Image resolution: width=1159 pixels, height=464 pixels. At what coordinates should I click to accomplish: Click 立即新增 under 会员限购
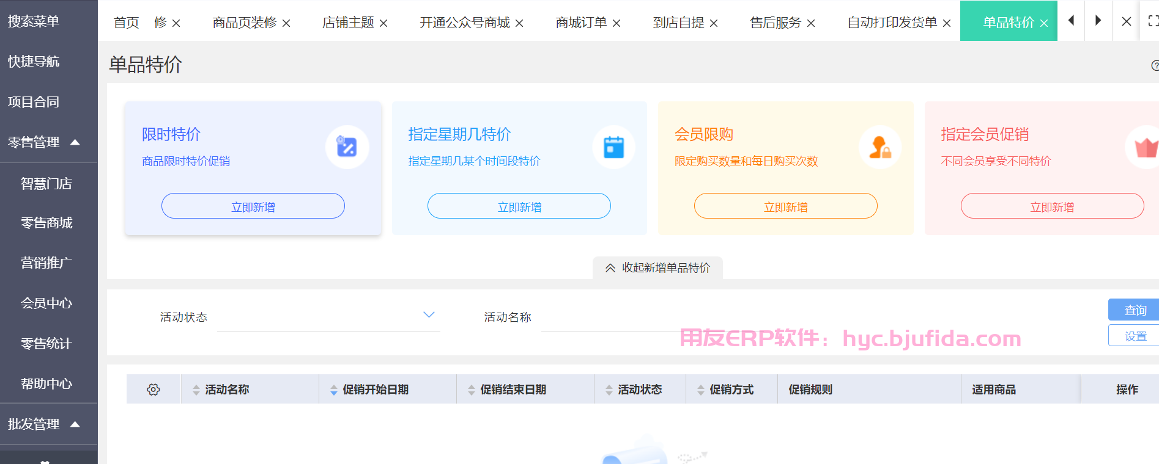click(x=786, y=206)
